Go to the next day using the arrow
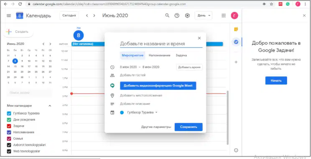 [94, 15]
